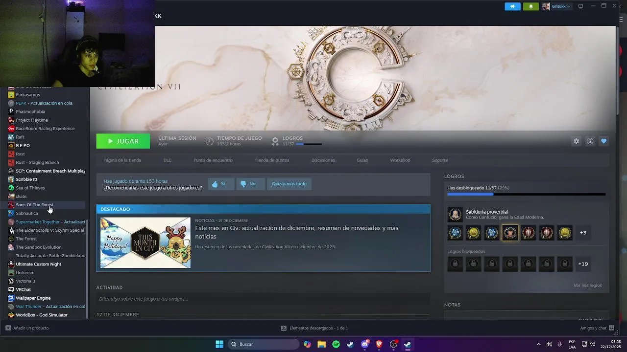The image size is (627, 352).
Task: Click the Tiempo de juego clock icon
Action: point(209,141)
